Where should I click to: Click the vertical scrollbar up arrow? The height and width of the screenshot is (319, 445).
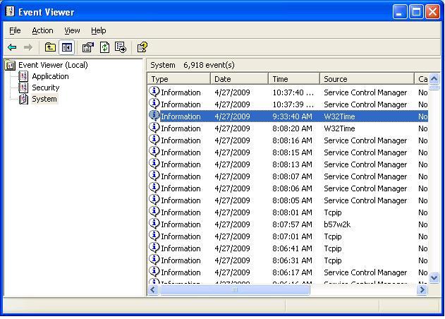pyautogui.click(x=434, y=79)
